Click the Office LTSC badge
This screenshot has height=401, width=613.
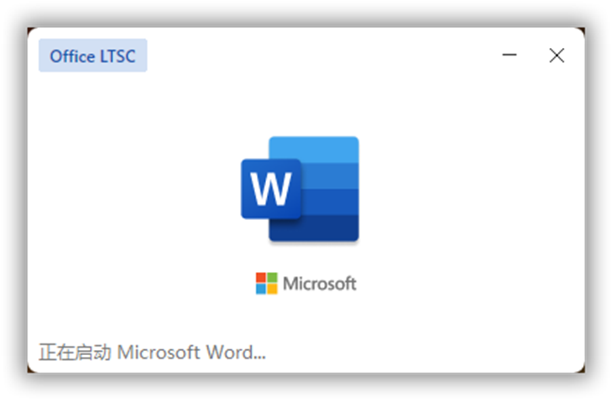(x=92, y=56)
